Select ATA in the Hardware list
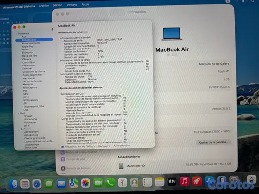This screenshot has width=259, height=194. click(24, 37)
